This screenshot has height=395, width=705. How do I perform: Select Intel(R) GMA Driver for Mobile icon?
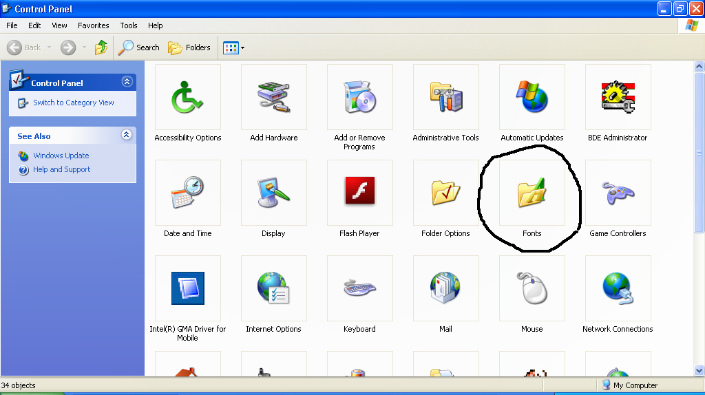tap(187, 288)
